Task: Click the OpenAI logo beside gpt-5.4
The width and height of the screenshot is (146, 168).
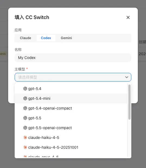Action: (x=25, y=89)
